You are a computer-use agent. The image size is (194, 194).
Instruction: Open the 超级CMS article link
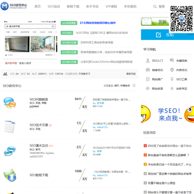[102, 33]
